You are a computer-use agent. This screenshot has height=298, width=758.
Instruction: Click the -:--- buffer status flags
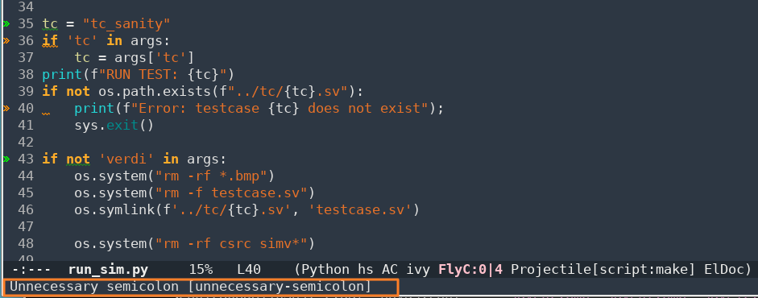31,269
